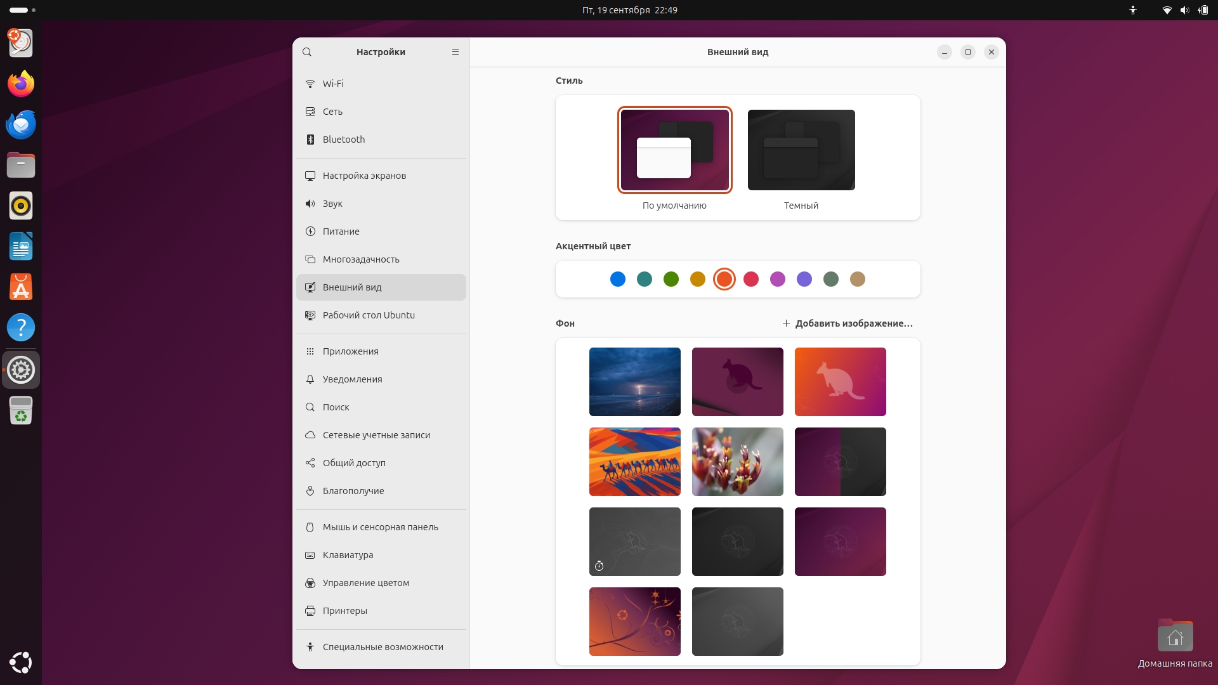Screen dimensions: 1218x685
Task: Choose the green accent color
Action: click(671, 279)
